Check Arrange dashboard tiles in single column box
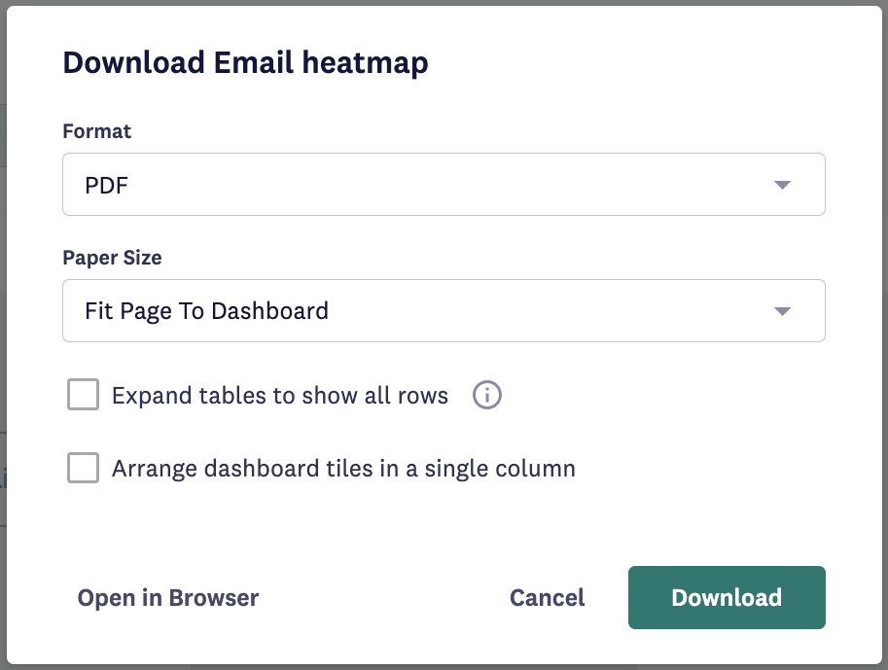This screenshot has width=888, height=670. [84, 467]
